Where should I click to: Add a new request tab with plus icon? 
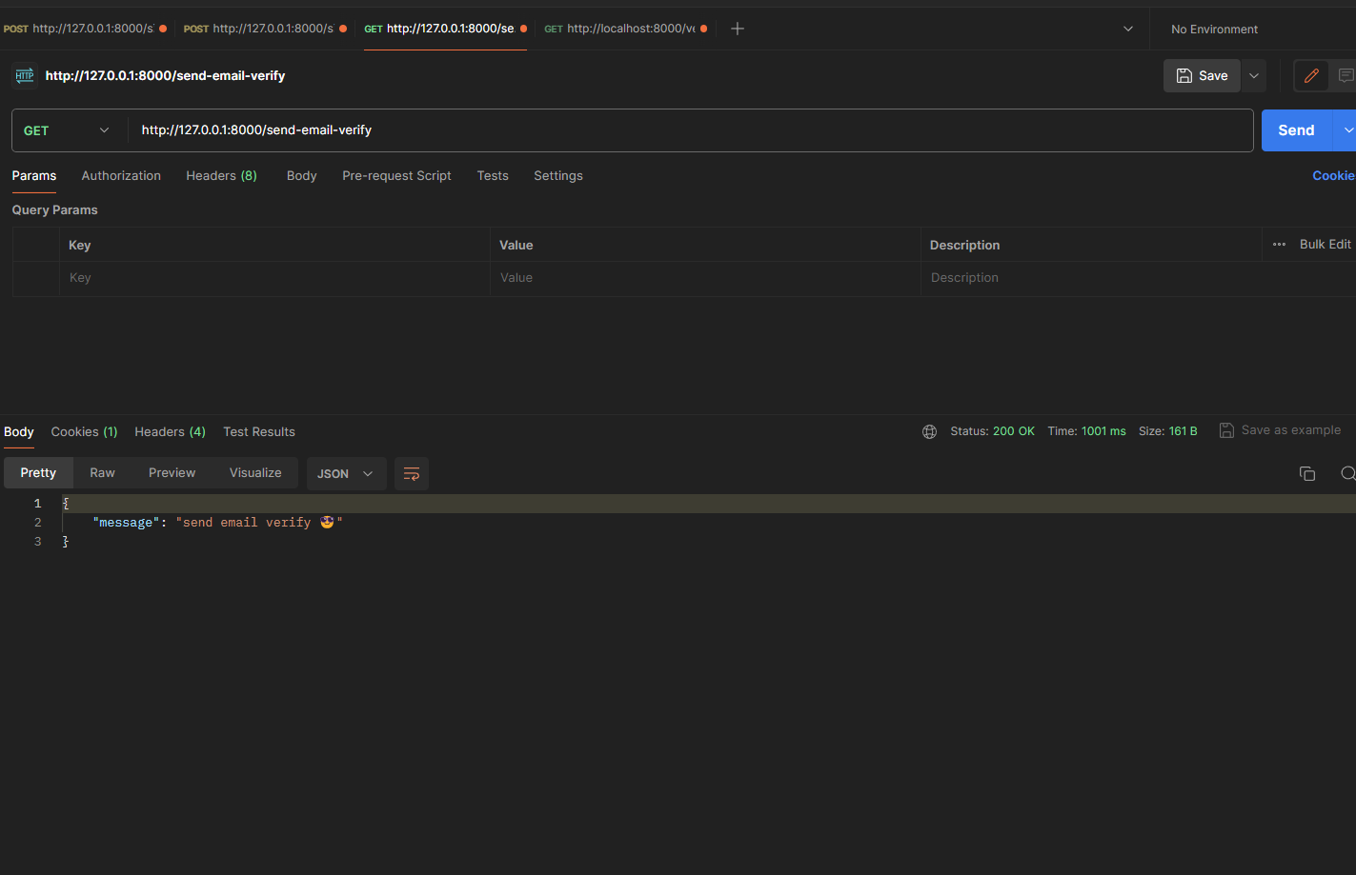pyautogui.click(x=737, y=29)
